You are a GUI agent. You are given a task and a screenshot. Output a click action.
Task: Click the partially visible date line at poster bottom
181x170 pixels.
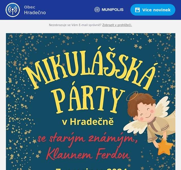[x=91, y=169]
